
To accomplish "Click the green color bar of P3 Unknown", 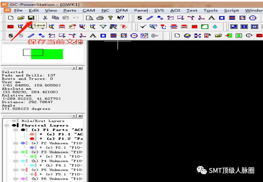I will pyautogui.click(x=27, y=152).
